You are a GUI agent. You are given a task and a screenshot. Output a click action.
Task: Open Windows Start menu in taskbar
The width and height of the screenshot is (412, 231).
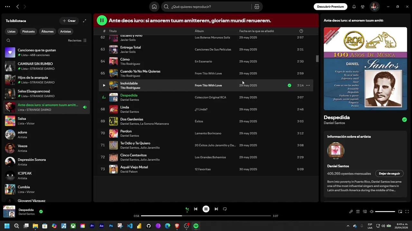pos(7,226)
